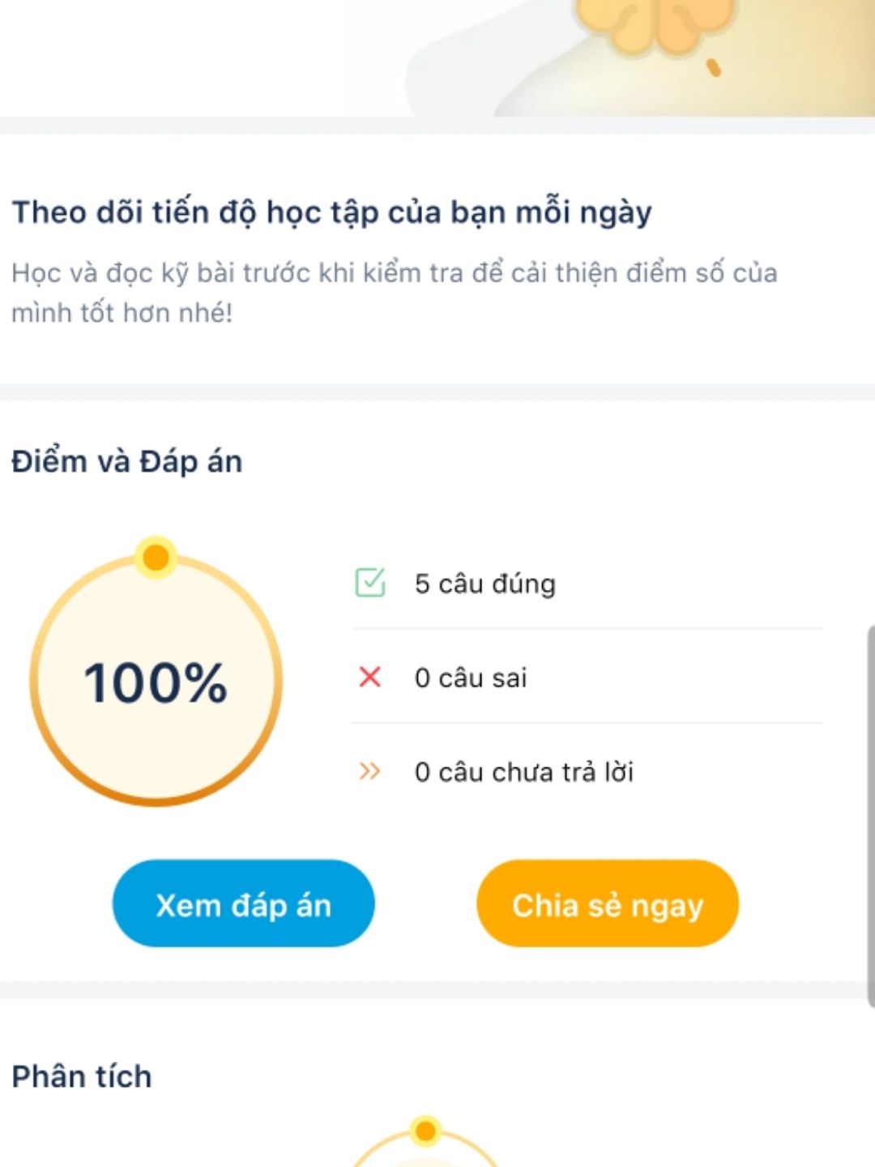Screen dimensions: 875x1167
Task: Select the '0 câu chưa trả lời' row
Action: pos(587,771)
